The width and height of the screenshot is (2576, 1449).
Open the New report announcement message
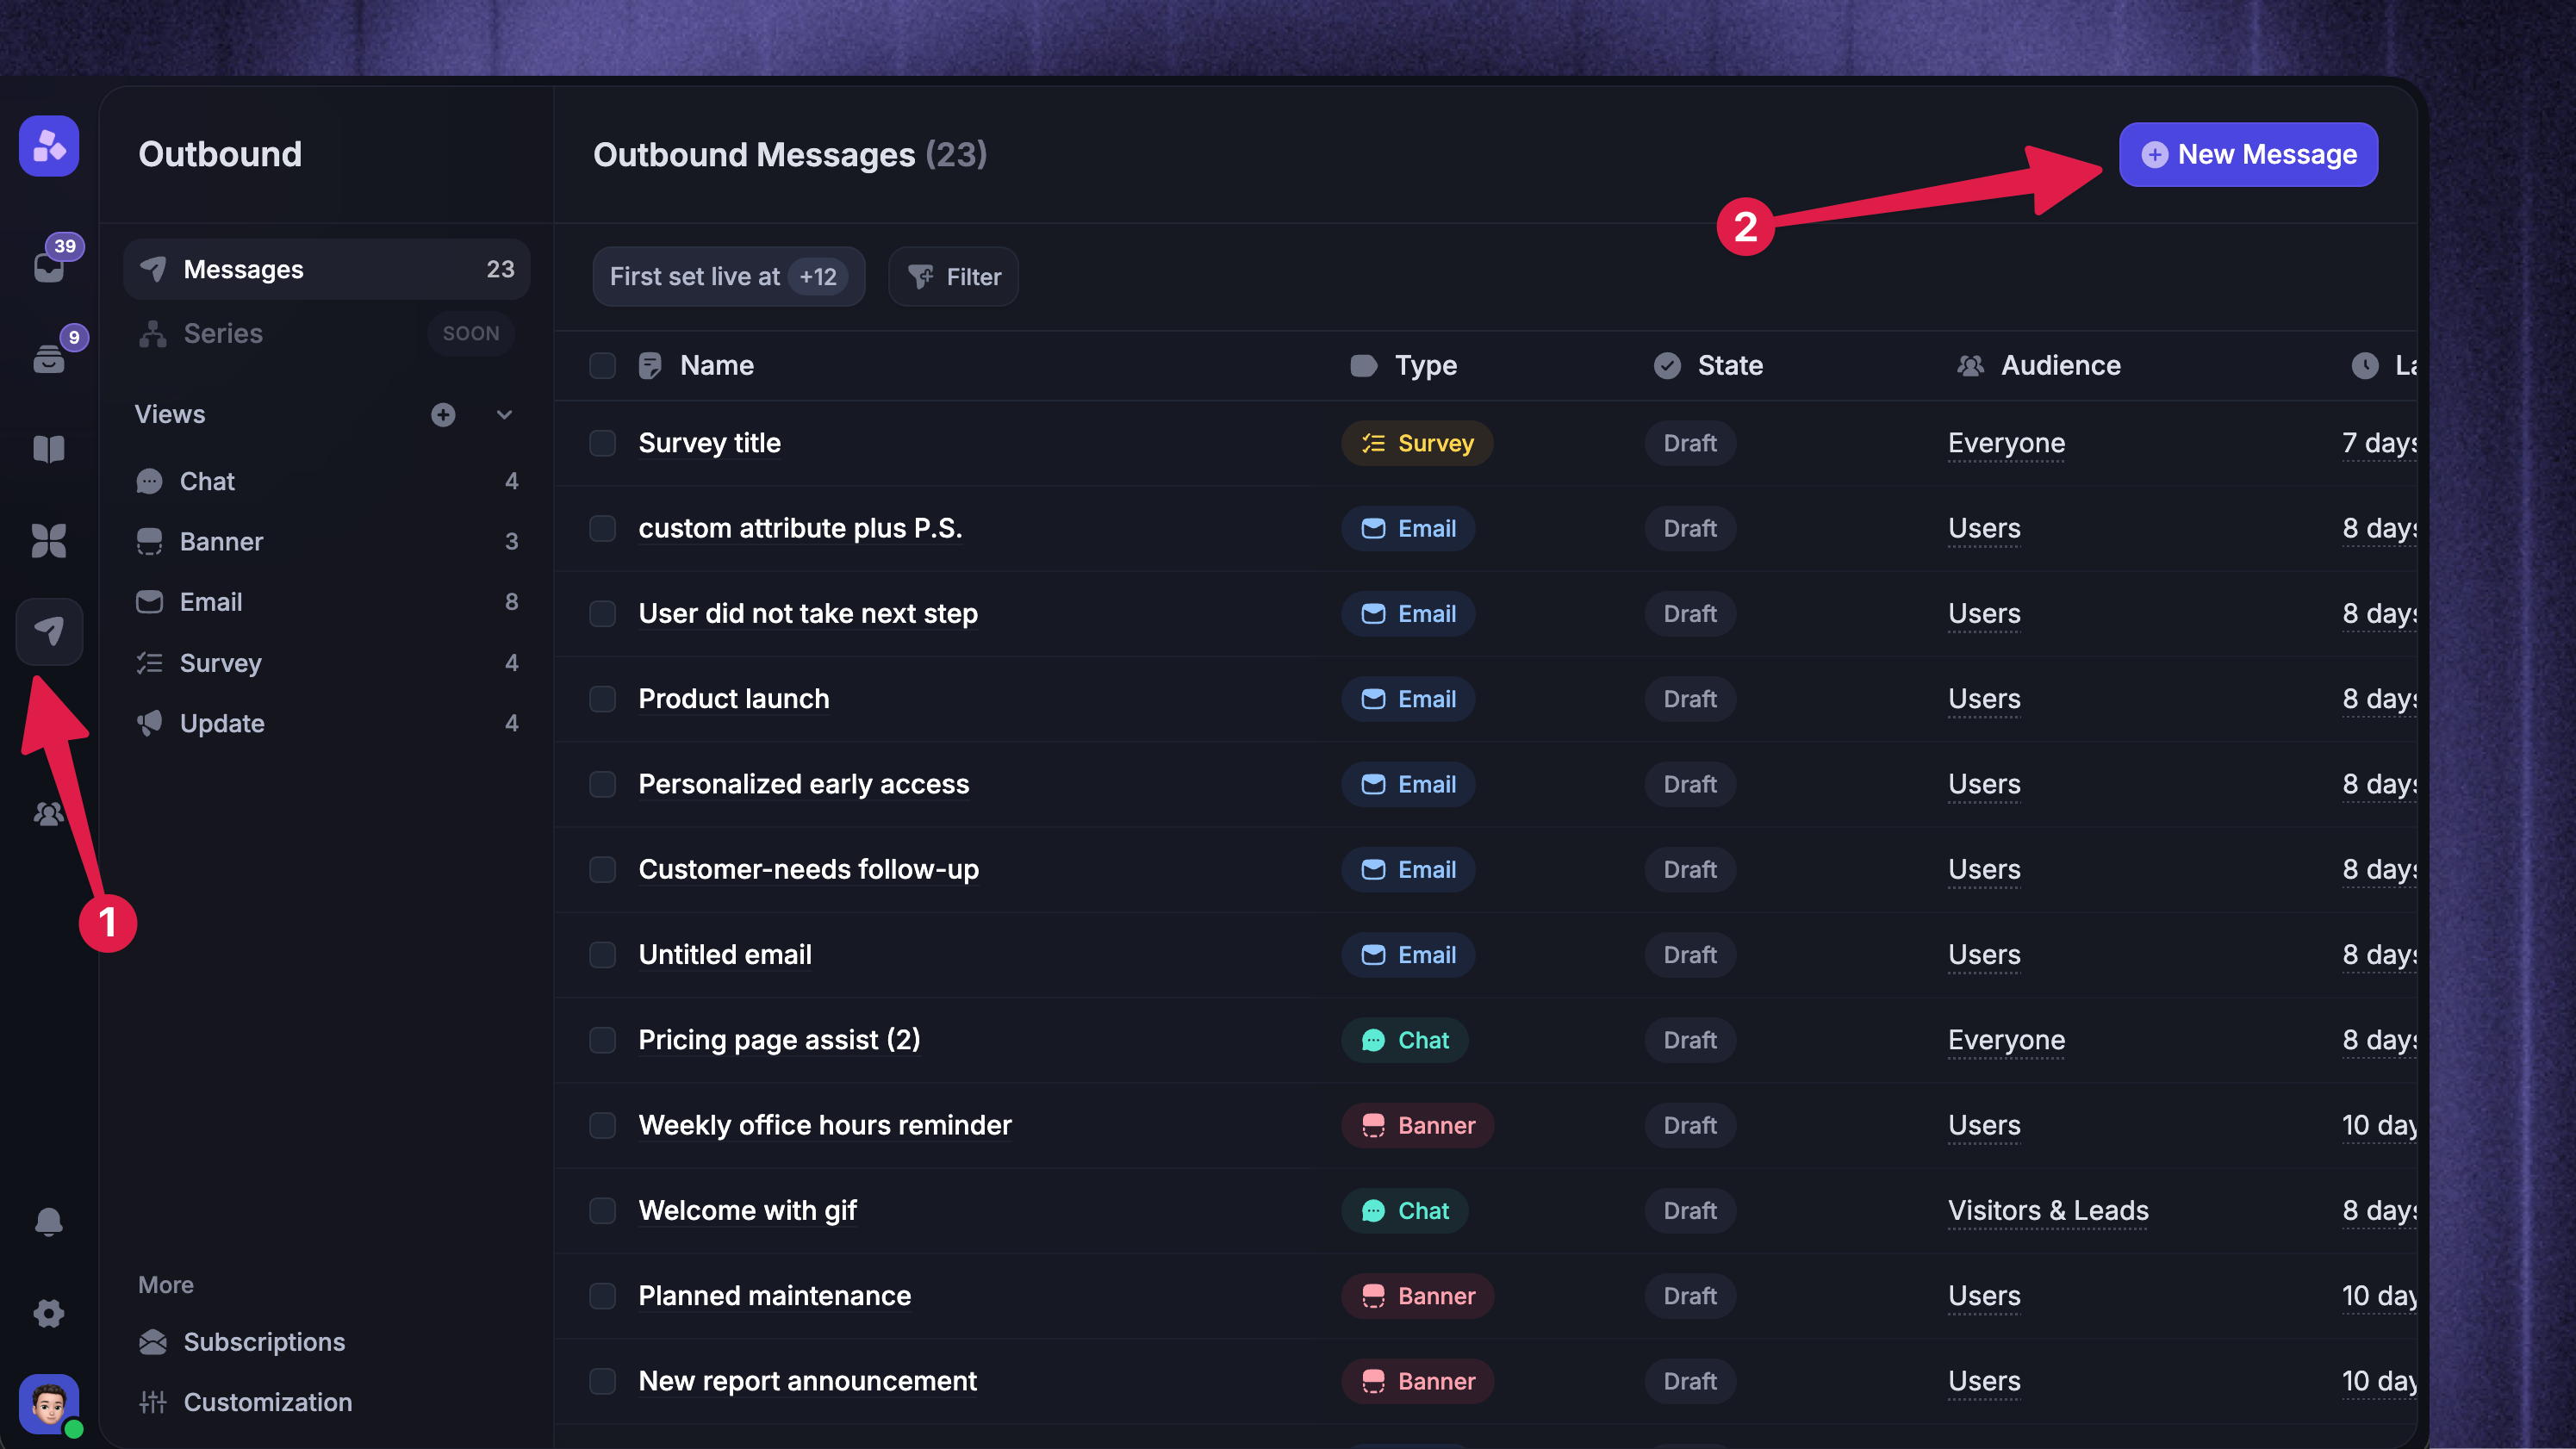pyautogui.click(x=807, y=1380)
